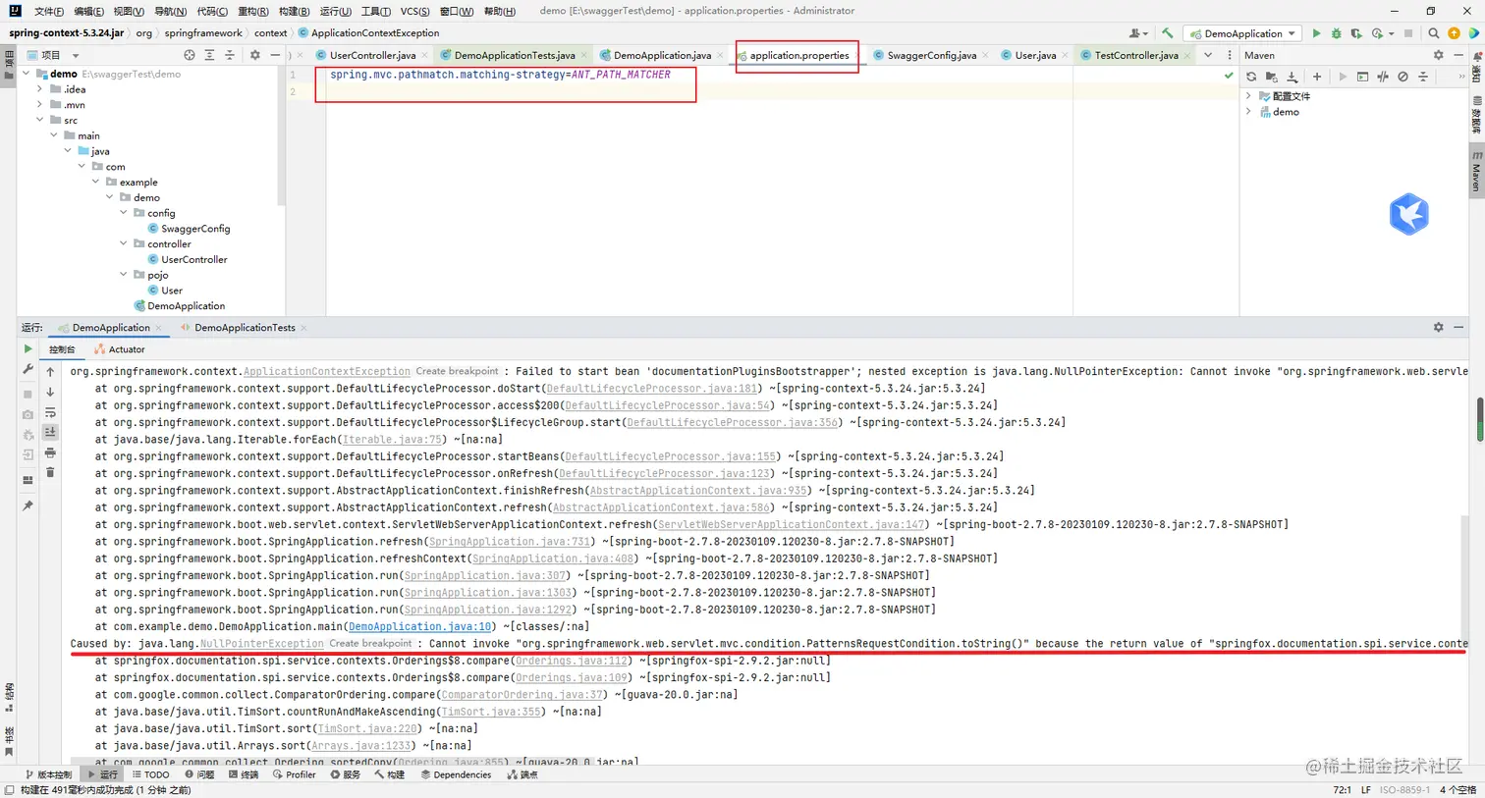Collapse all in Project panel
Image resolution: width=1485 pixels, height=798 pixels.
click(x=230, y=55)
